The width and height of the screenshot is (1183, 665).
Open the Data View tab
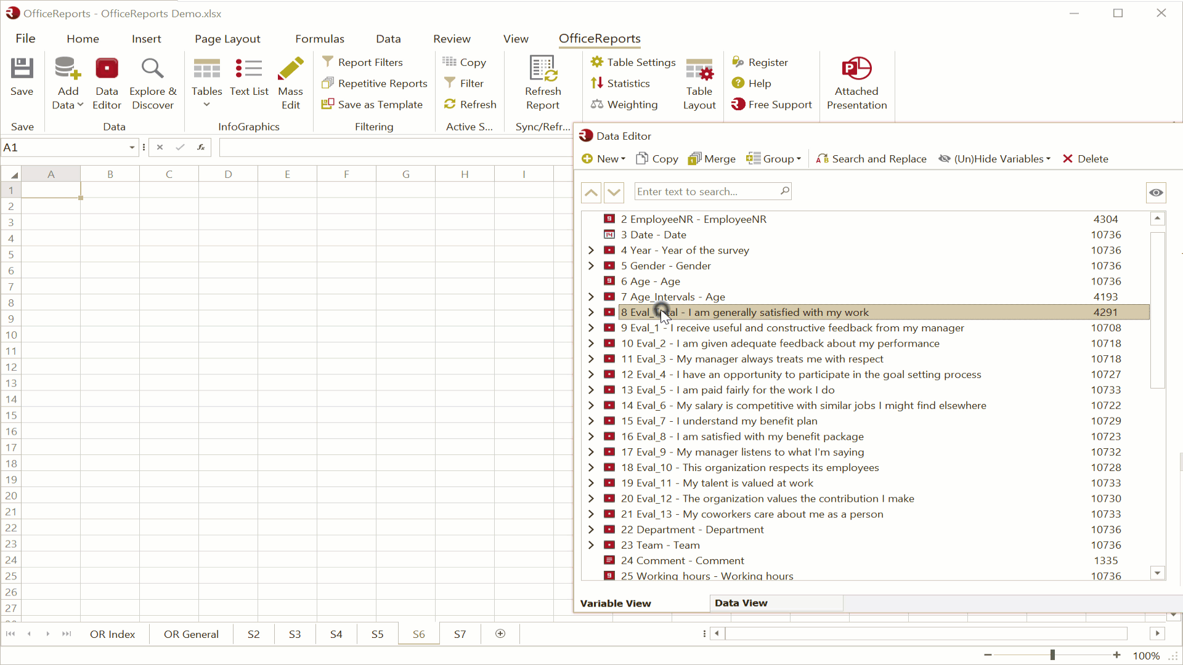tap(741, 603)
